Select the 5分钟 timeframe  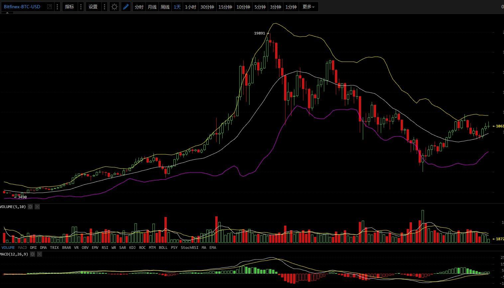pyautogui.click(x=260, y=7)
